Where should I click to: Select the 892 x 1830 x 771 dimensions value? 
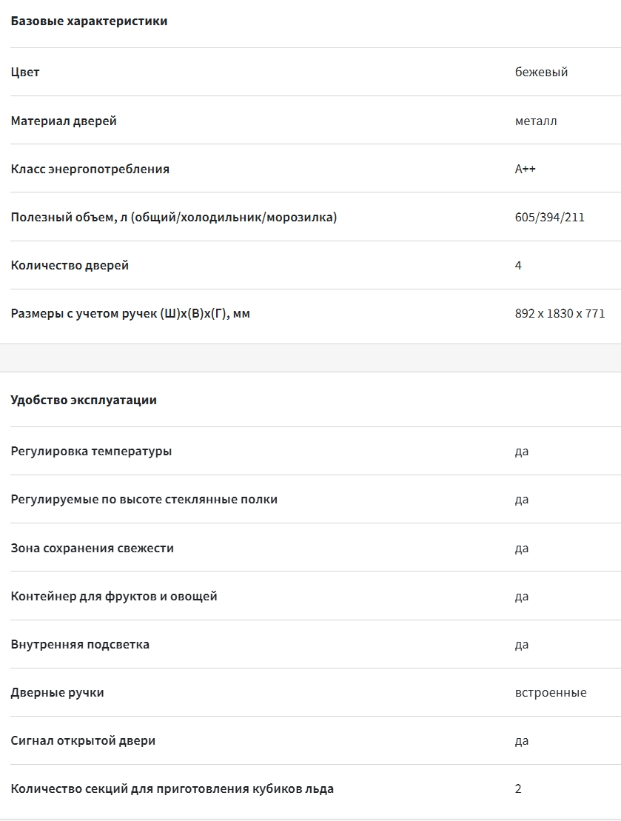(560, 314)
